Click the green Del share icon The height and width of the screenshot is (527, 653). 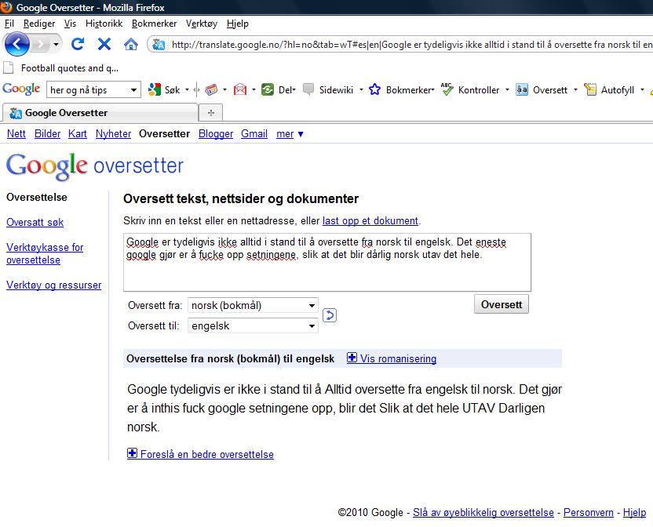pyautogui.click(x=268, y=89)
